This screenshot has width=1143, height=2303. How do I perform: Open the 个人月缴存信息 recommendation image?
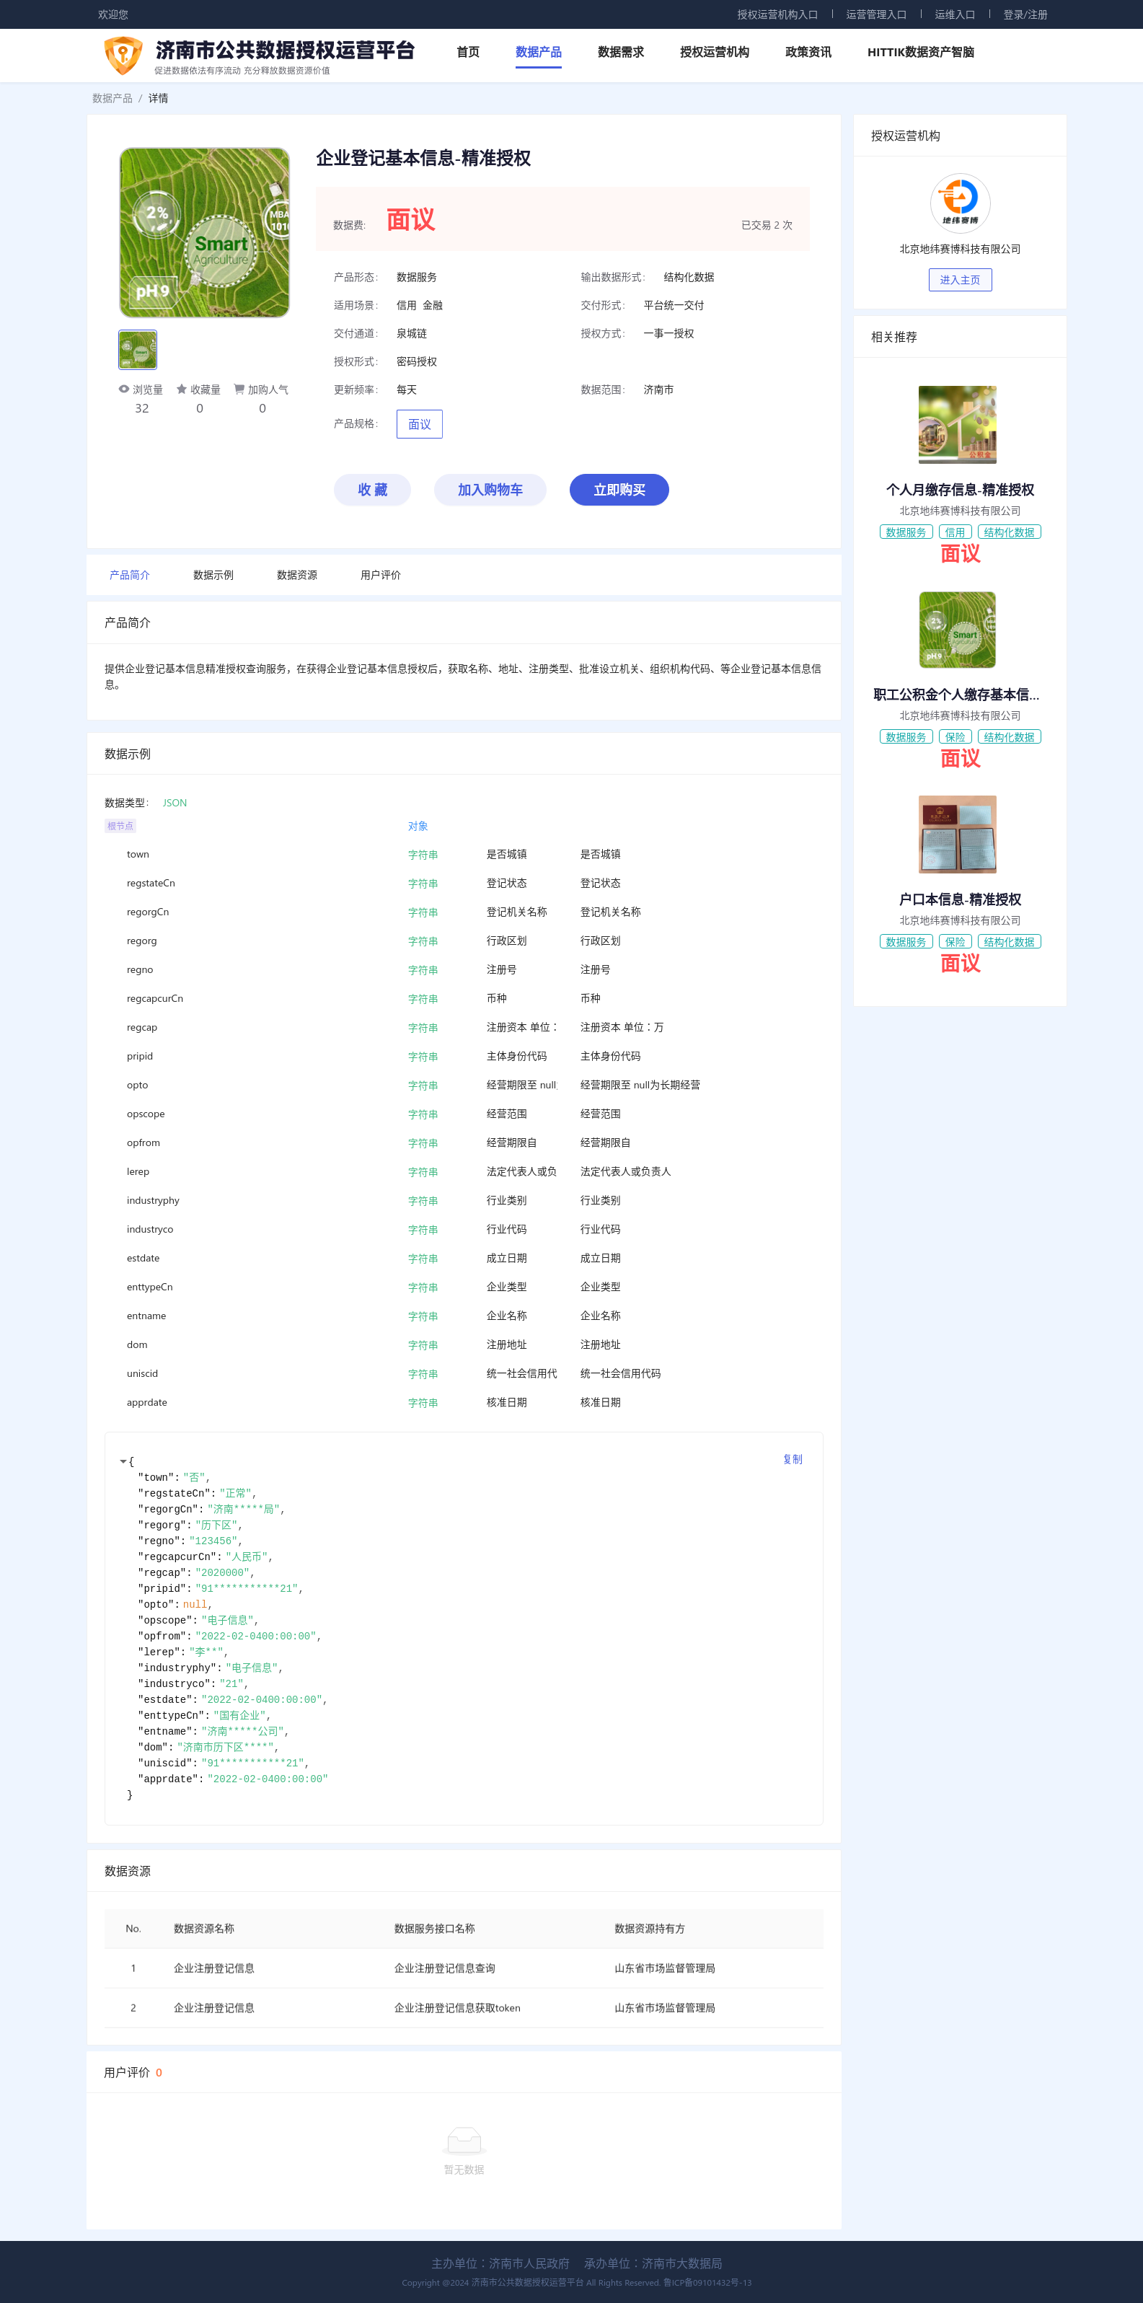[x=957, y=425]
